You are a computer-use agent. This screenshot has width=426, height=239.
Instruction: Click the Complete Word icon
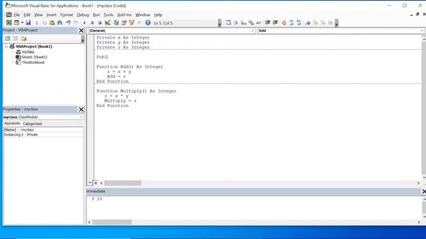[259, 23]
